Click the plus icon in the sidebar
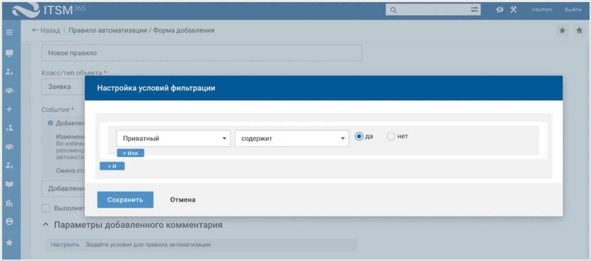Screen dimensions: 591x261 coord(9,109)
